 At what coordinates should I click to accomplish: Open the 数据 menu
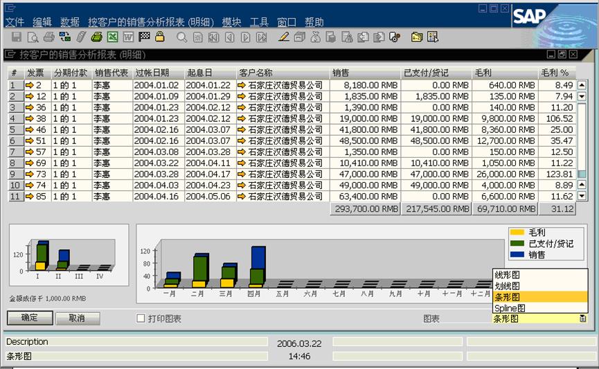(x=70, y=22)
